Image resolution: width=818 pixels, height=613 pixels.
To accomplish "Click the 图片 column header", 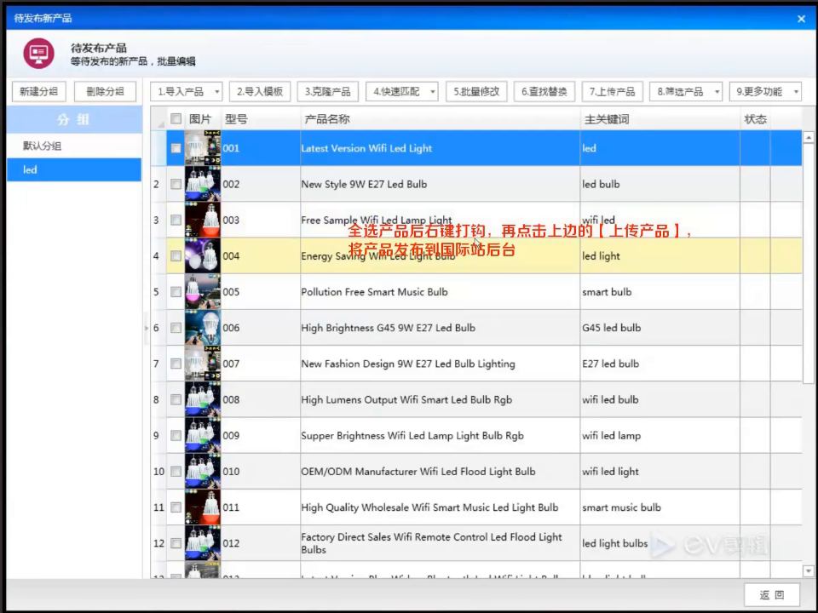I will point(203,119).
